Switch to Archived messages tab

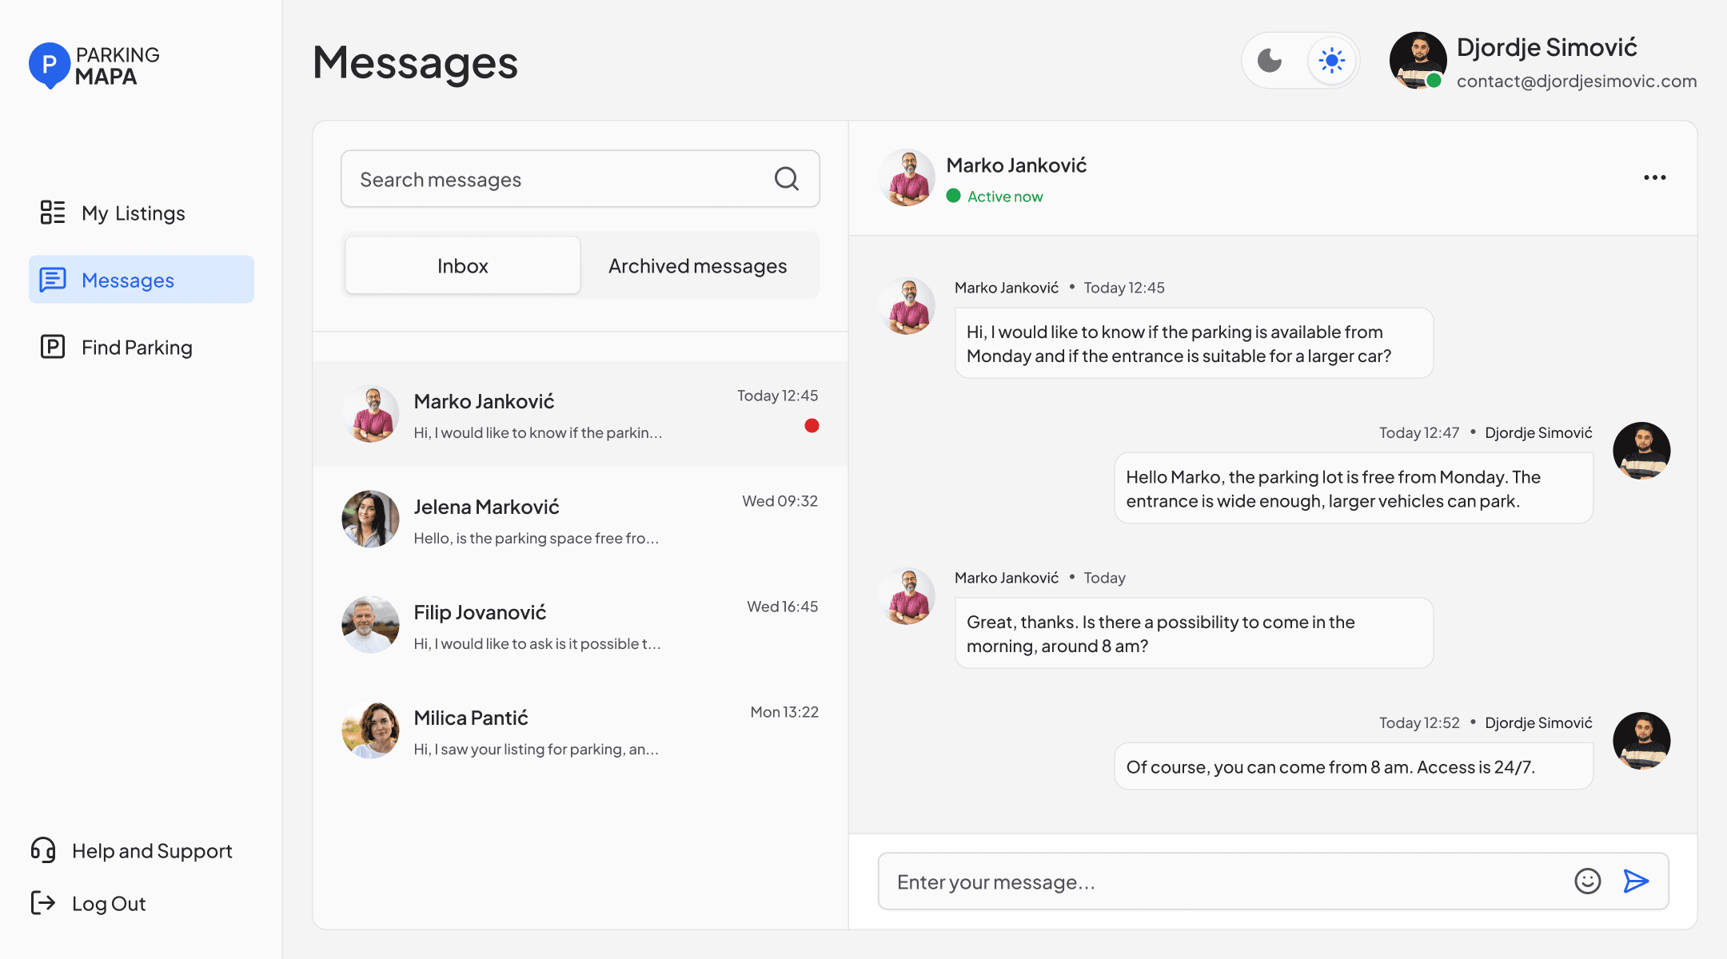[697, 265]
